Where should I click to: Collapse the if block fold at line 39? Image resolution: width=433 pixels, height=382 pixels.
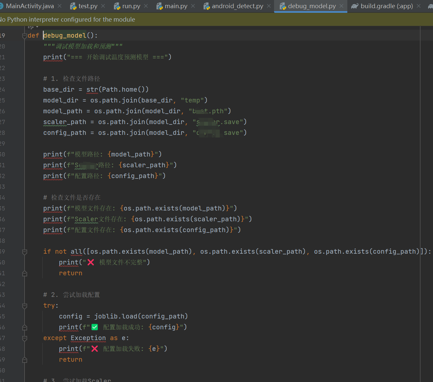(24, 252)
